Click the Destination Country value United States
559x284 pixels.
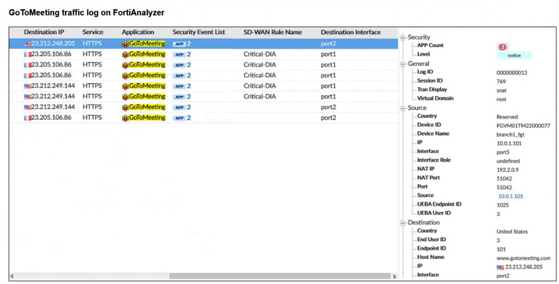(512, 232)
